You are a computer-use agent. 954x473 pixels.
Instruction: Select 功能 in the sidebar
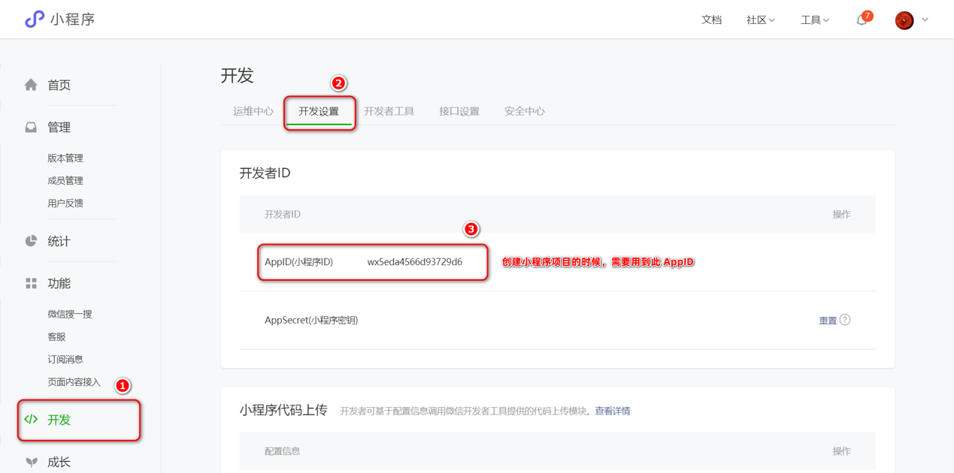[x=59, y=283]
